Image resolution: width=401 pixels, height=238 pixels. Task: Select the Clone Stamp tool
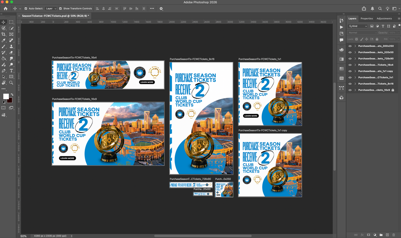(11, 46)
